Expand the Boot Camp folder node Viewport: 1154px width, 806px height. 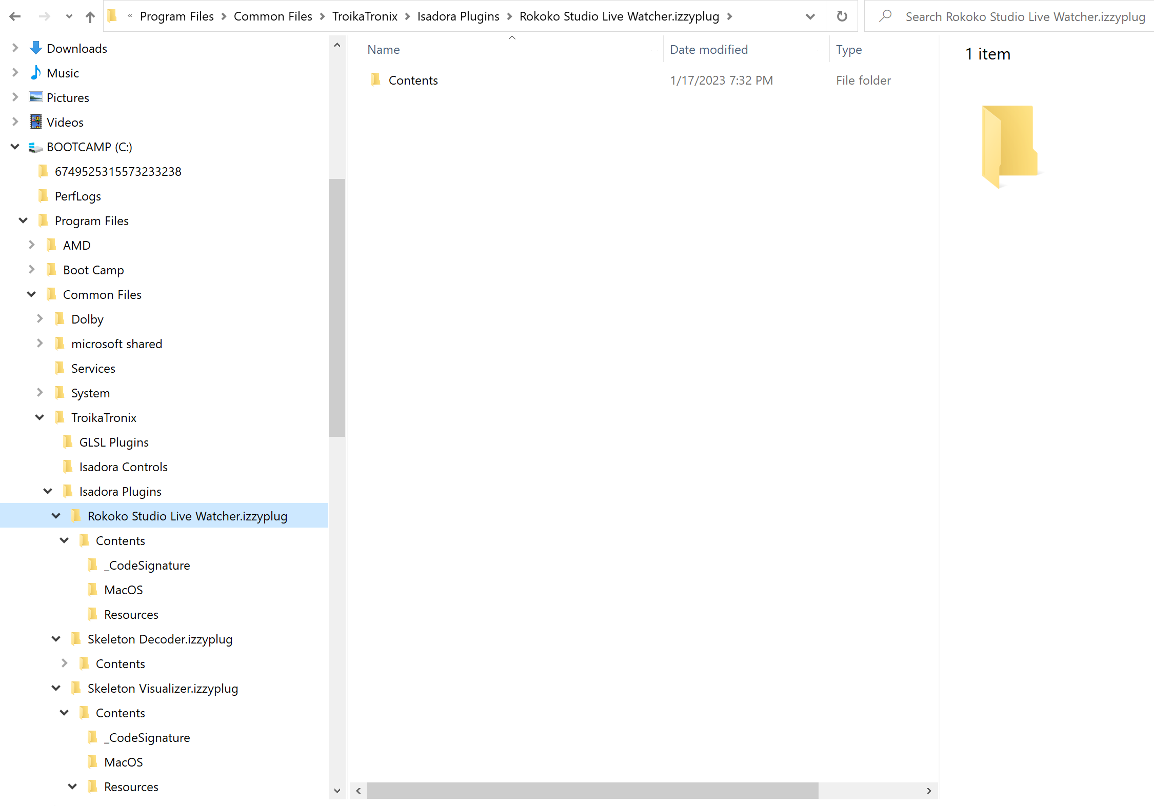(32, 269)
